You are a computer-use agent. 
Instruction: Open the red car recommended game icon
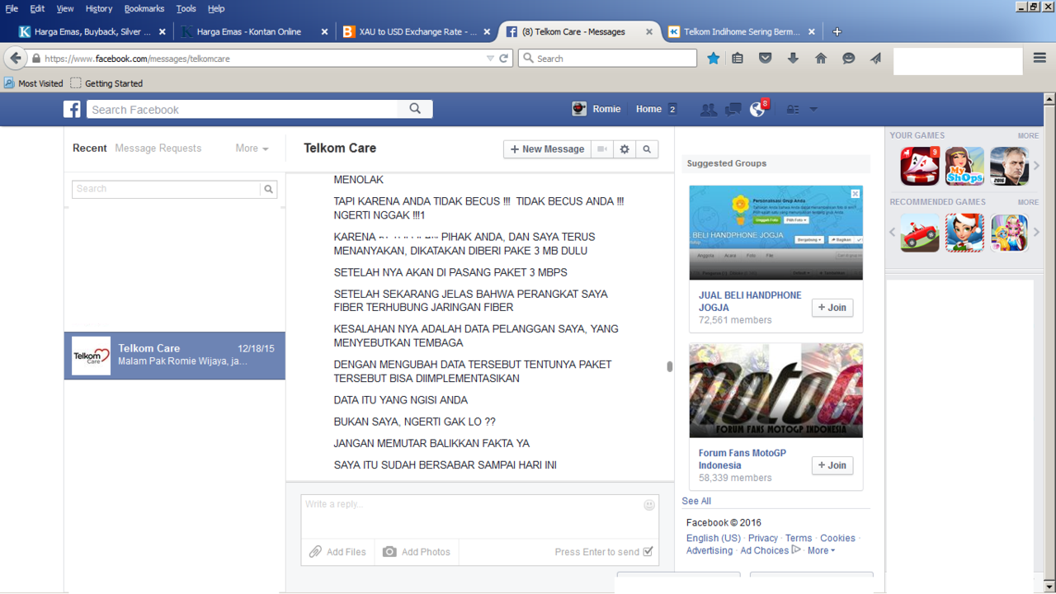(920, 233)
